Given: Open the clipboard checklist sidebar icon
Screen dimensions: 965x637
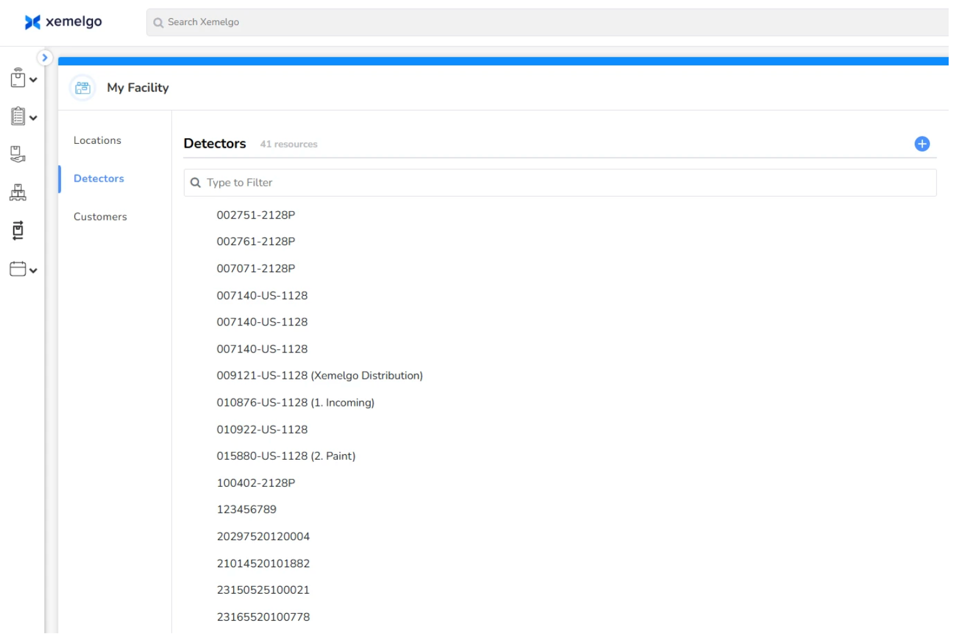Looking at the screenshot, I should pos(18,116).
